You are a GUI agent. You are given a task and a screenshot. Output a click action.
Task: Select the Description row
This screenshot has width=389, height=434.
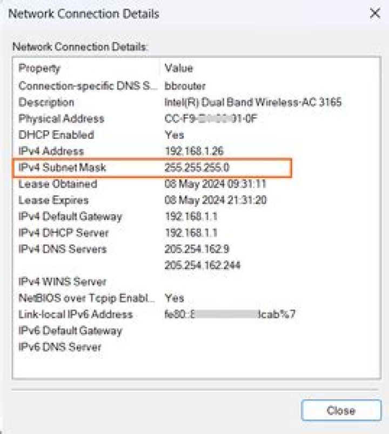point(46,102)
